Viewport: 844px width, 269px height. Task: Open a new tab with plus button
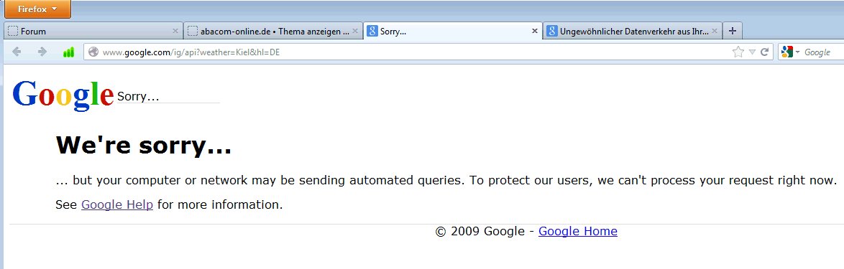732,31
